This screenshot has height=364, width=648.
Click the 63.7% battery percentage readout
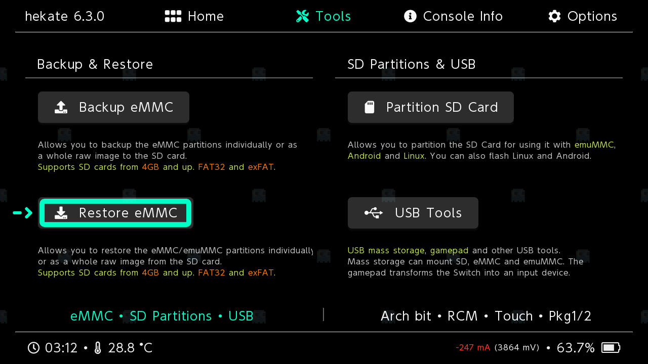tap(576, 348)
